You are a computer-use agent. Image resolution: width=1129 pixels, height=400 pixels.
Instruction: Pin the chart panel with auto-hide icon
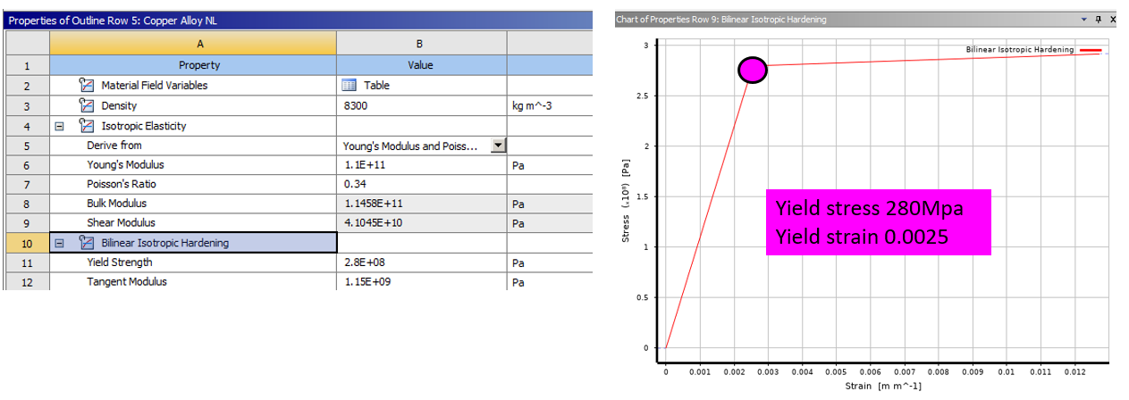coord(1098,19)
